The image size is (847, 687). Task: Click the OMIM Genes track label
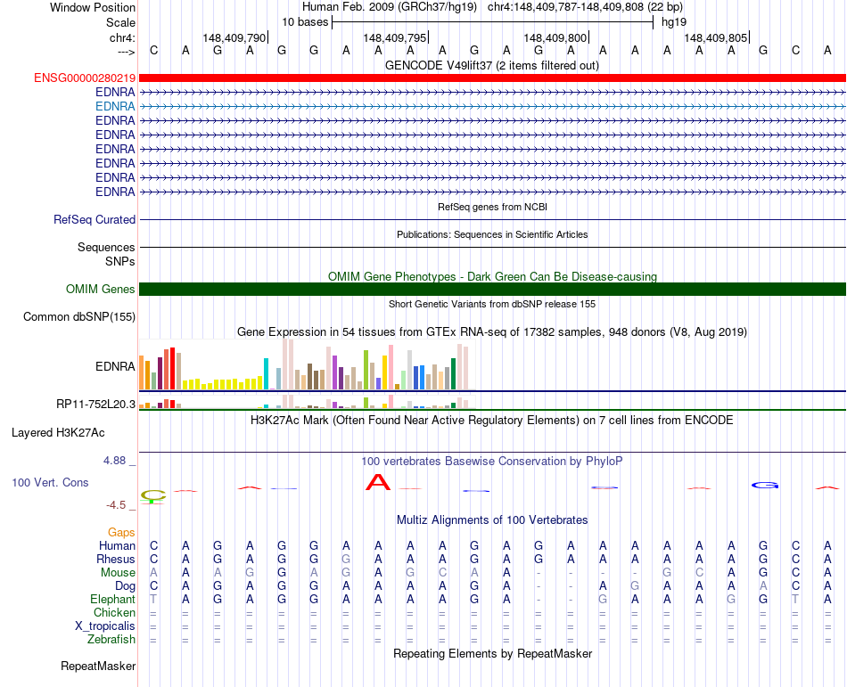101,290
